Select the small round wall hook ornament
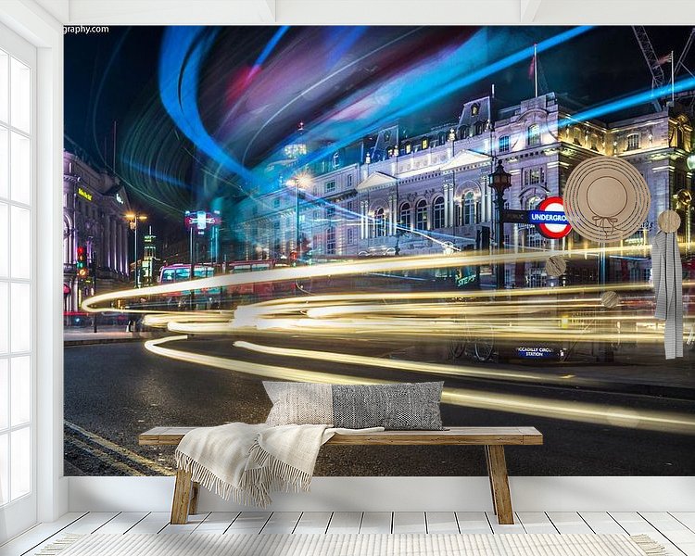 [x=669, y=221]
